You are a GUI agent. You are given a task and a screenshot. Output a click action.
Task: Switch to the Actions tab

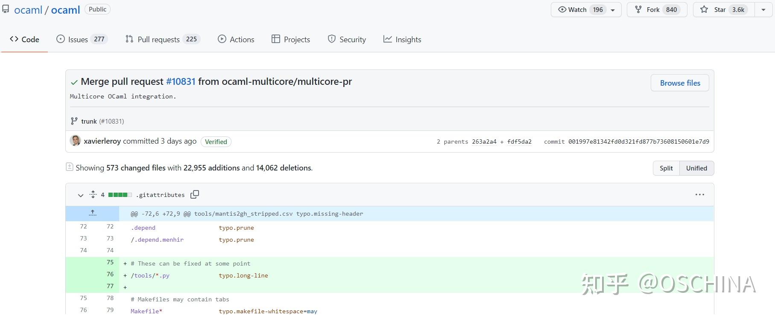point(236,39)
